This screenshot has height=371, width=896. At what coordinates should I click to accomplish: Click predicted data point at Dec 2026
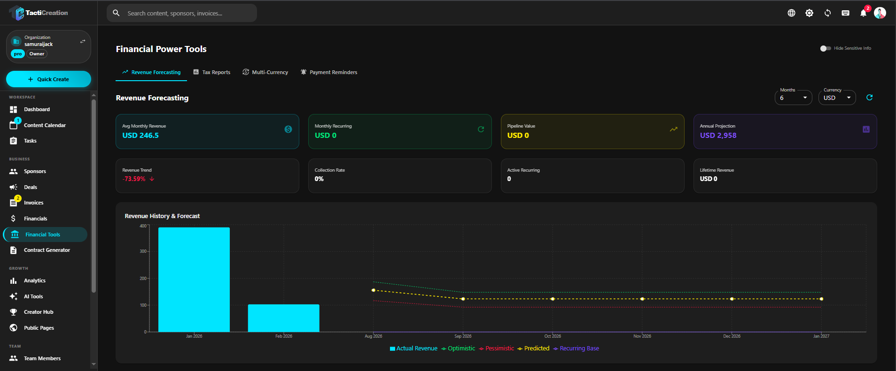(732, 299)
